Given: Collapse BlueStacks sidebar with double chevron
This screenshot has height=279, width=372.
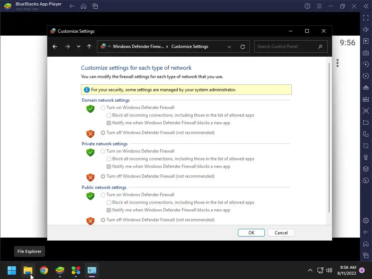Looking at the screenshot, I should point(366,6).
